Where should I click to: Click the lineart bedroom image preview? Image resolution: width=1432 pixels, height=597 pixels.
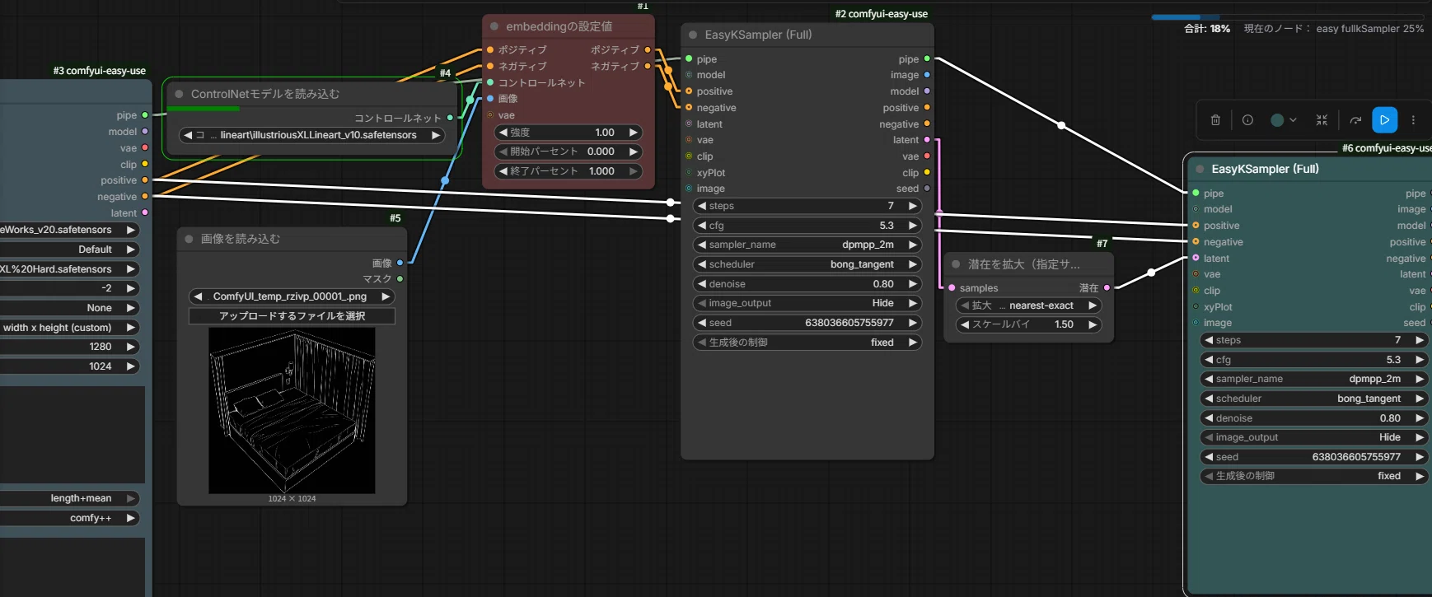292,411
